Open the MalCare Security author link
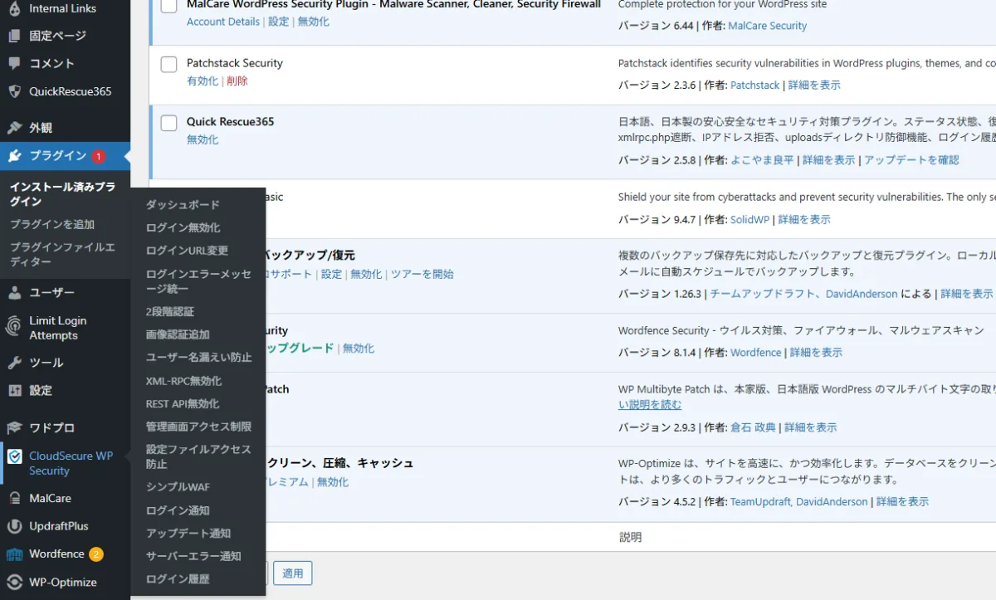The width and height of the screenshot is (996, 600). click(768, 26)
